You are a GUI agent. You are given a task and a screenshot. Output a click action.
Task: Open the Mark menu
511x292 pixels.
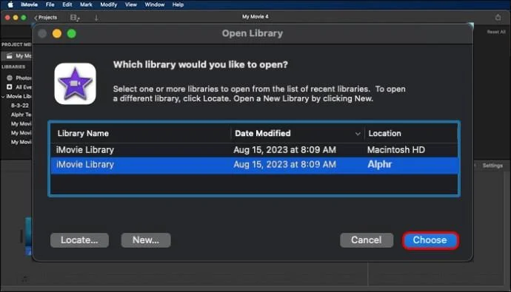tap(86, 4)
